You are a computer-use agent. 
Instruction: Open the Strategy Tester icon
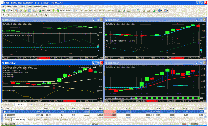[34, 11]
